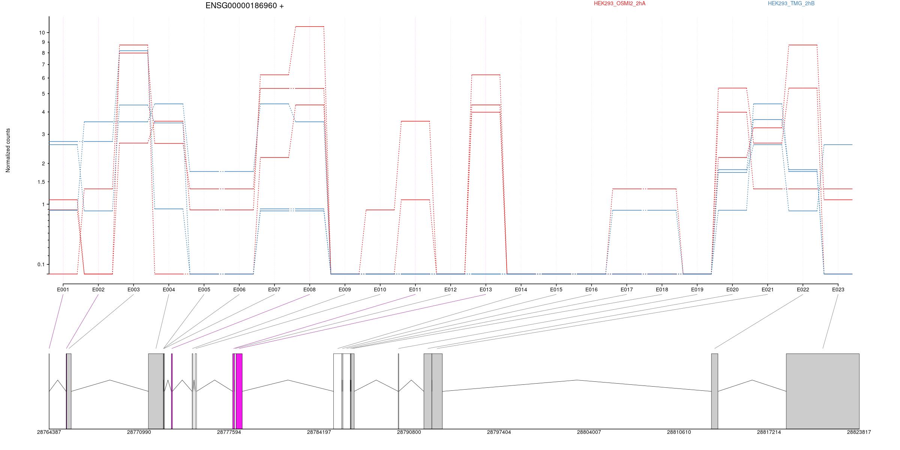Click exon label E022
The image size is (900, 450).
pyautogui.click(x=803, y=289)
